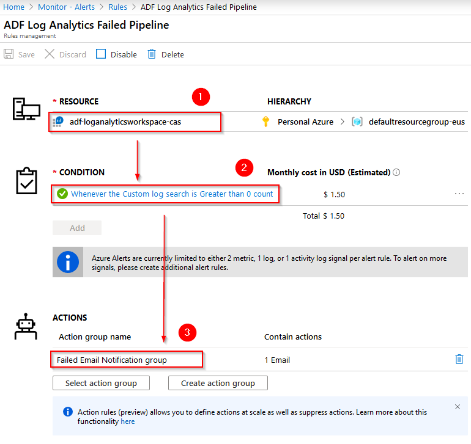
Task: Click the subscription key icon
Action: tap(265, 122)
